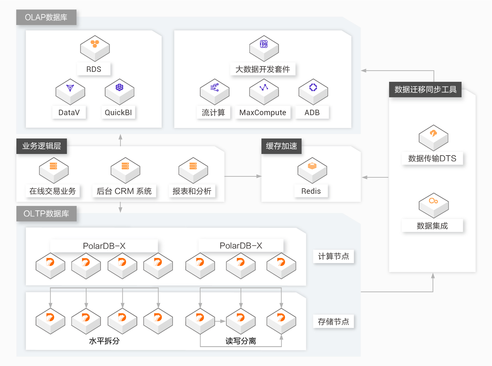Click the 流计算 cube icon

[x=214, y=92]
